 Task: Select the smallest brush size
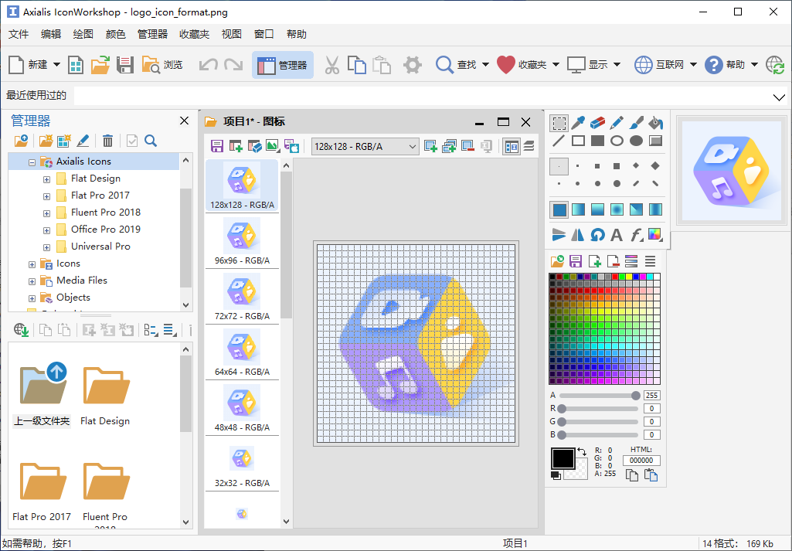(559, 166)
